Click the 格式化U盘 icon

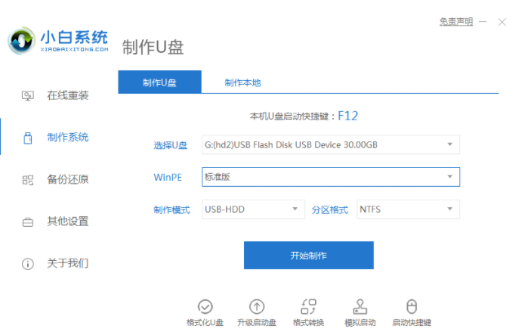click(205, 306)
